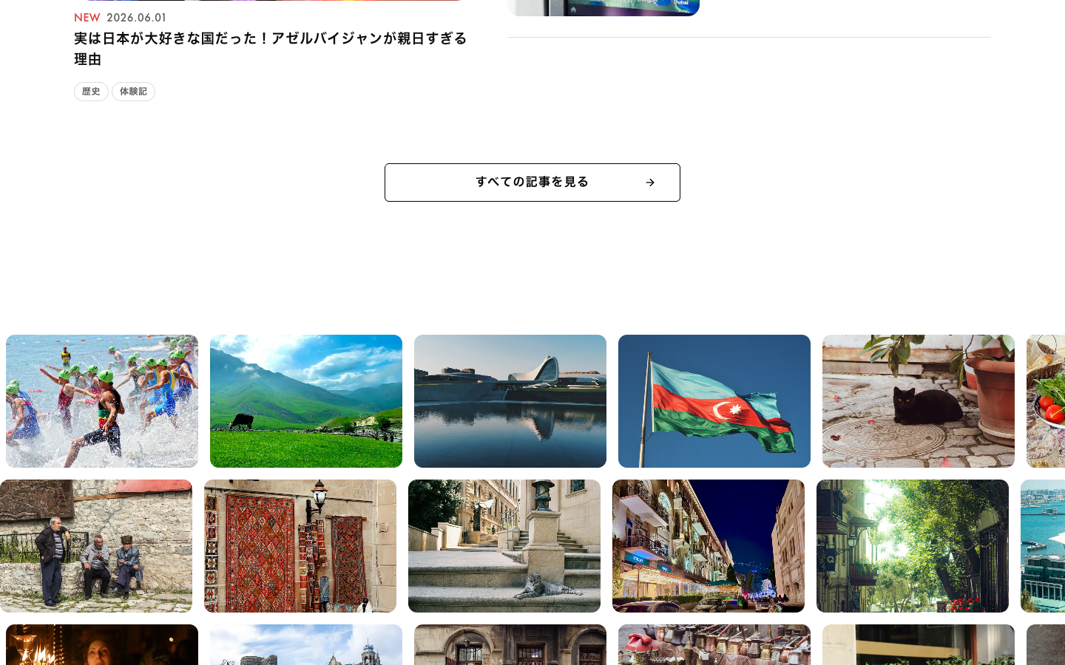
Task: Open the arched wooden doorway building photo
Action: [510, 645]
